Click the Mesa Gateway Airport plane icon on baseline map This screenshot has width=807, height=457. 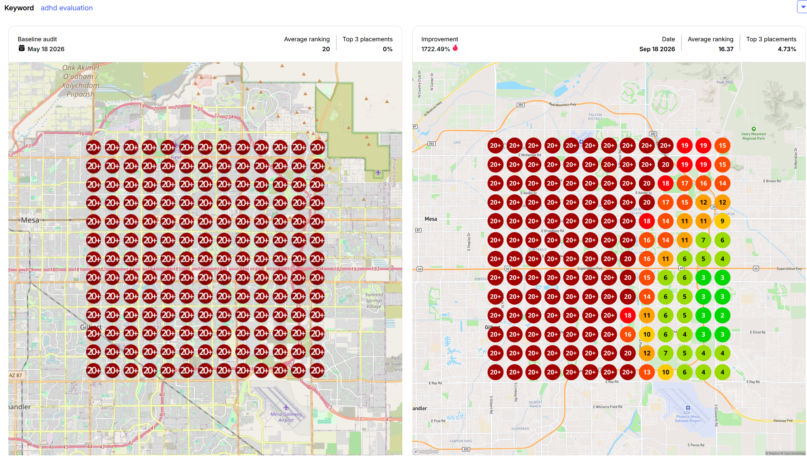(286, 407)
